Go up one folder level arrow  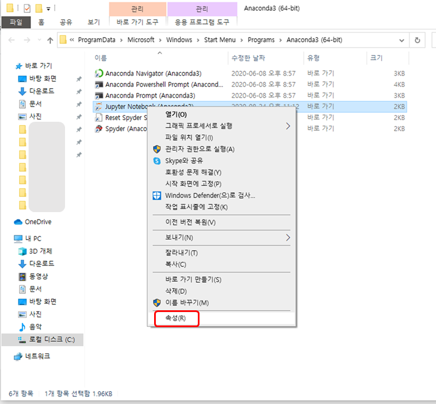(50, 40)
